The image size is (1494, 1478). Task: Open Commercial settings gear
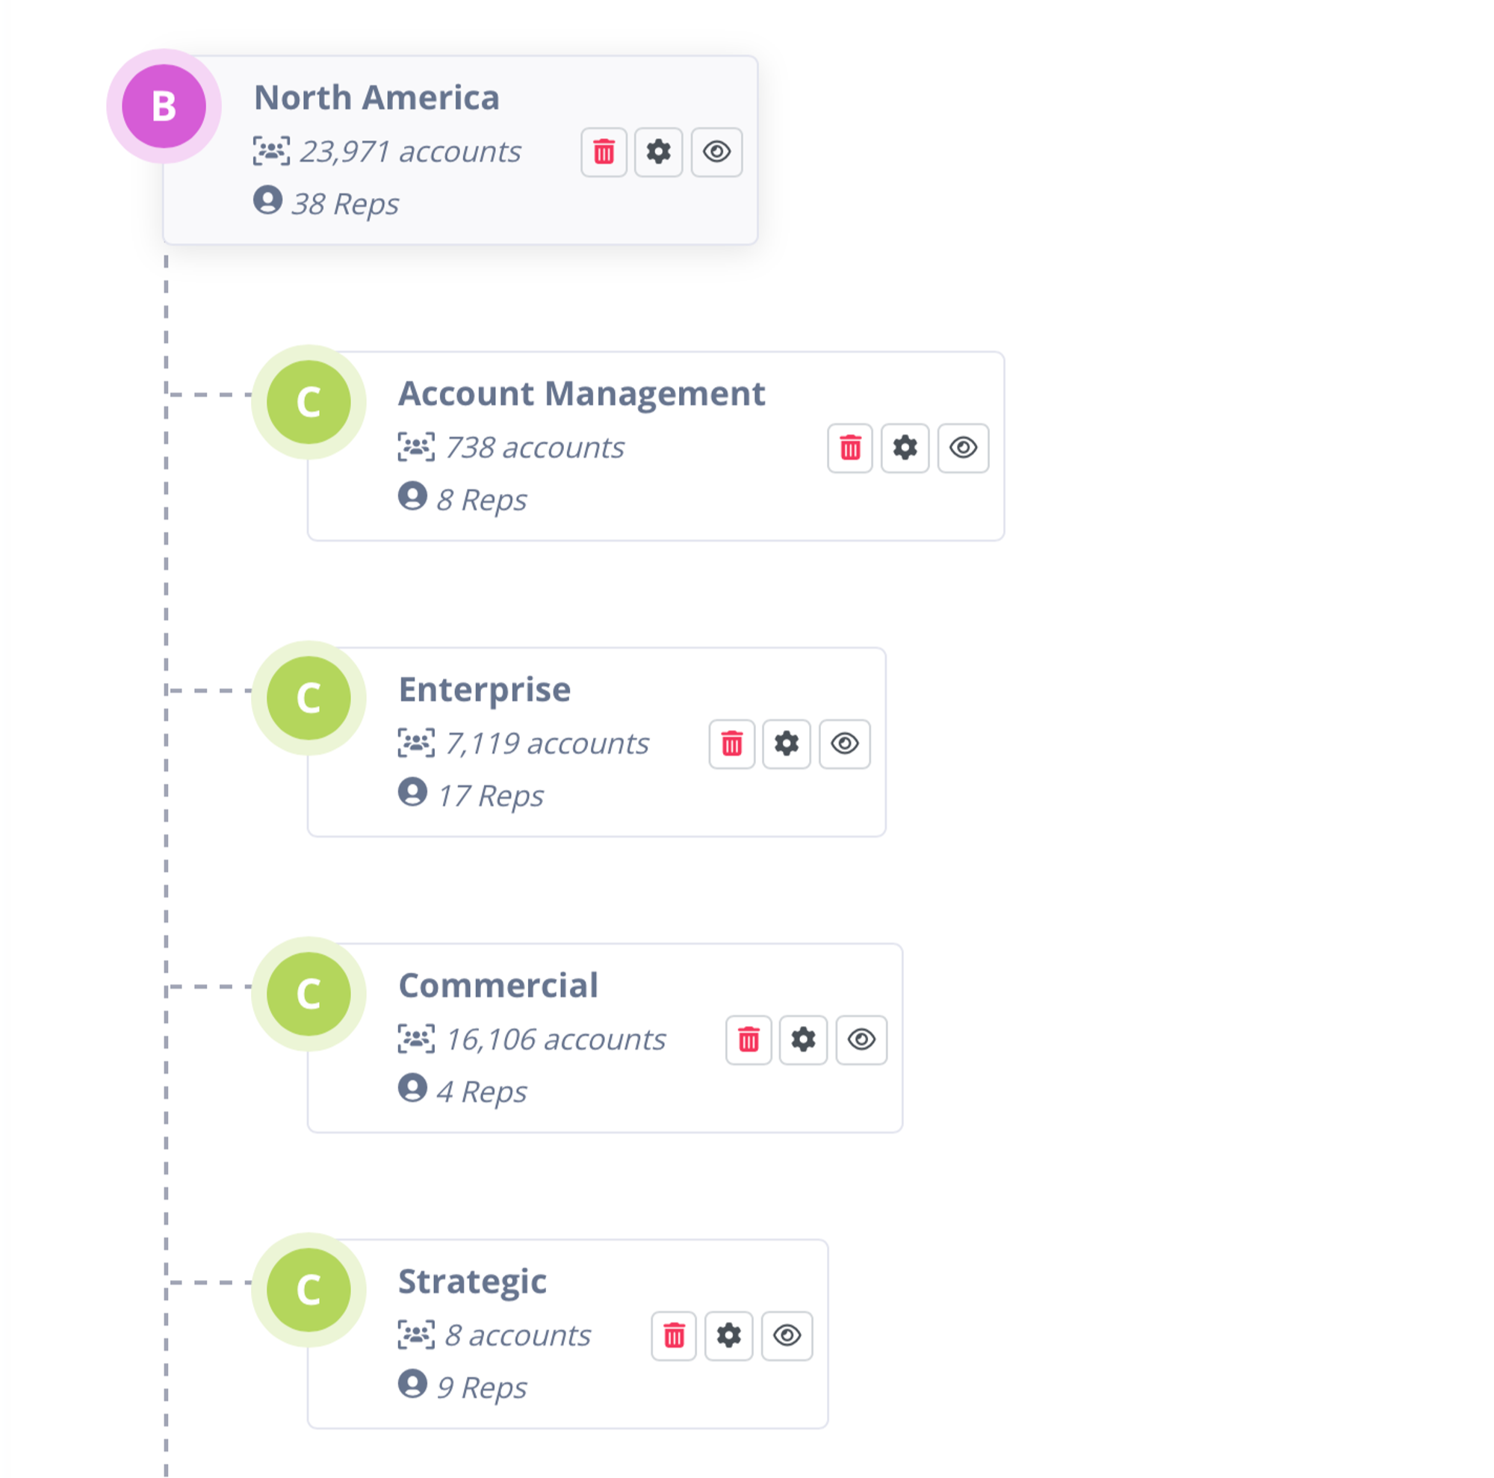click(x=804, y=1039)
